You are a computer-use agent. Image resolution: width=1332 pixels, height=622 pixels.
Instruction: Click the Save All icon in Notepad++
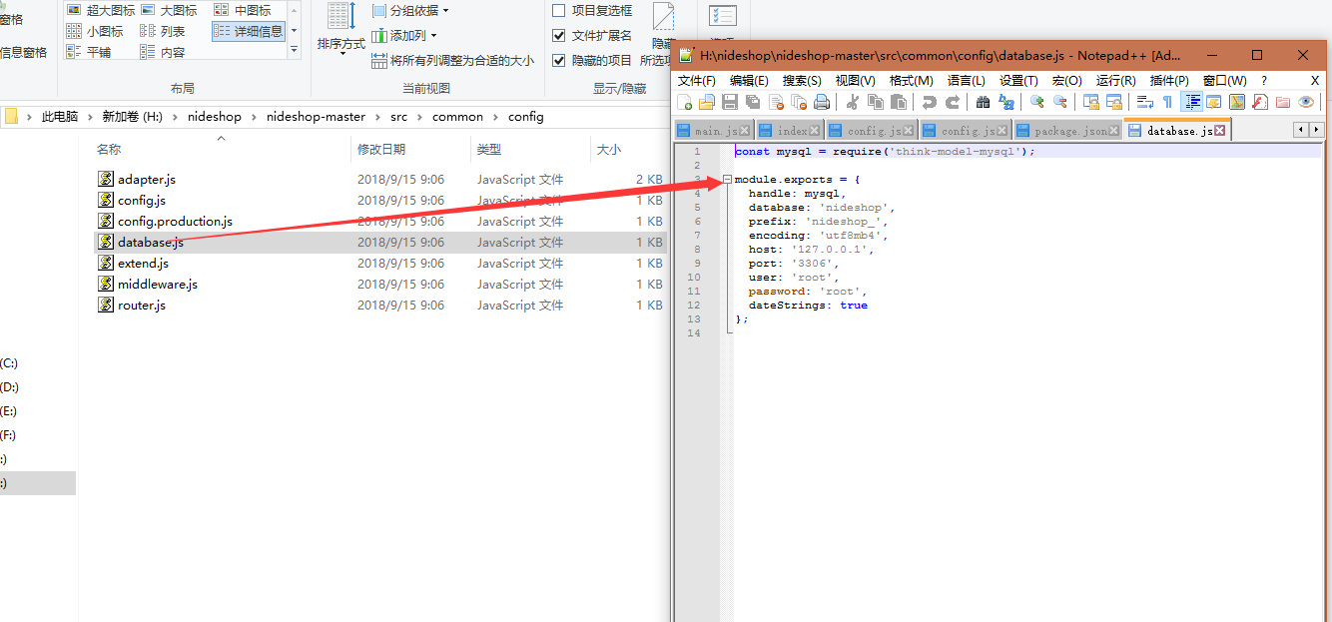pyautogui.click(x=753, y=102)
